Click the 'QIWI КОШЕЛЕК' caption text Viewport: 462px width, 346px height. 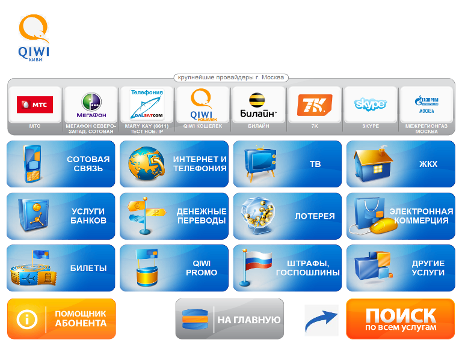pyautogui.click(x=203, y=126)
